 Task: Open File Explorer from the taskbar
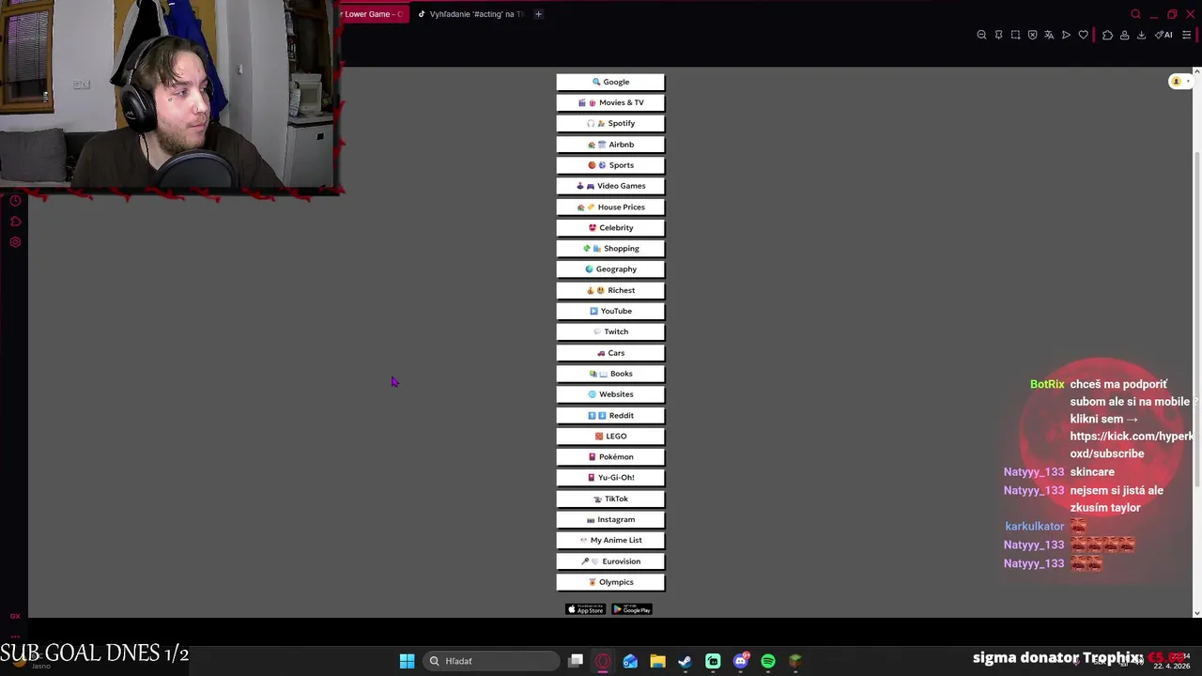657,661
